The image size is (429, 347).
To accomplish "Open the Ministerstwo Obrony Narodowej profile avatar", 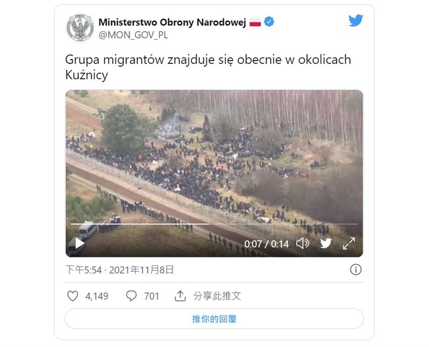I will pyautogui.click(x=79, y=27).
